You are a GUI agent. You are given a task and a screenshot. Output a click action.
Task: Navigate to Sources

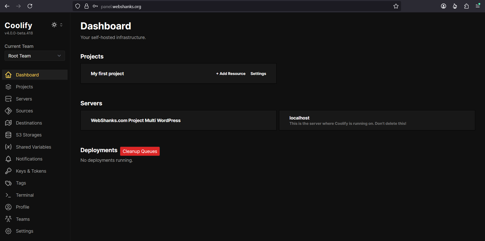[35, 111]
